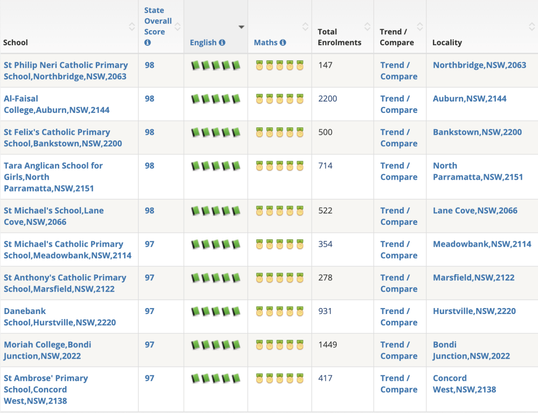Open the Bankstown,NSW,2200 locality link

[x=477, y=132]
